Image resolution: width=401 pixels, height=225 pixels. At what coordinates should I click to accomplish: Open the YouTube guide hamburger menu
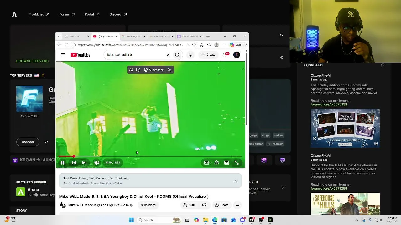click(x=63, y=55)
